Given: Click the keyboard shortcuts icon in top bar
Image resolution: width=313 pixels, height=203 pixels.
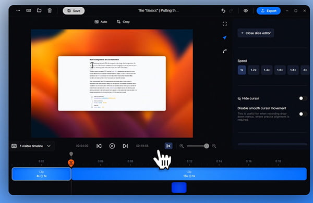Looking at the screenshot, I should (x=29, y=10).
